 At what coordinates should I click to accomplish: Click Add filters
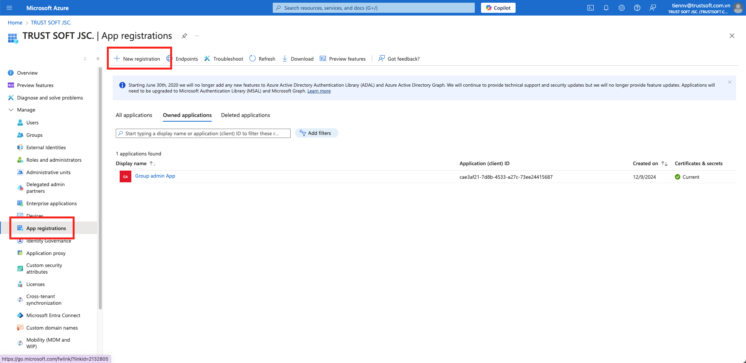(317, 133)
